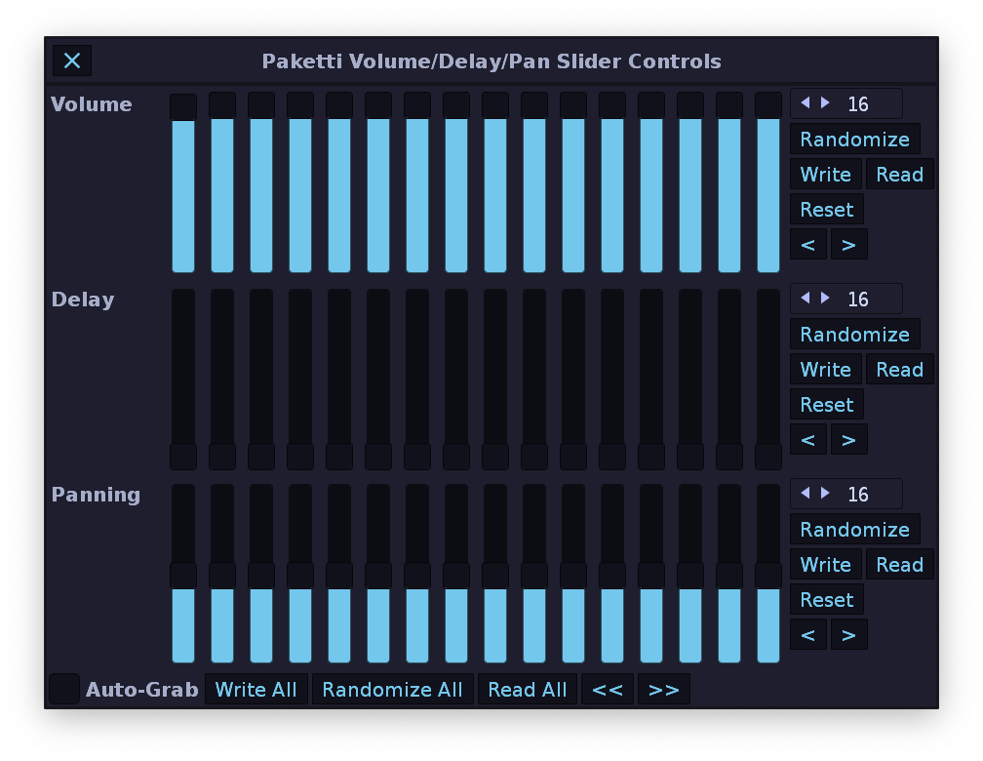Image resolution: width=983 pixels, height=761 pixels.
Task: Shift Volume sliders left with < button
Action: tap(807, 245)
